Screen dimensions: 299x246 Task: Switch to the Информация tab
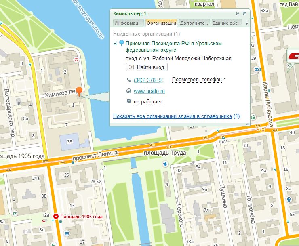point(128,23)
